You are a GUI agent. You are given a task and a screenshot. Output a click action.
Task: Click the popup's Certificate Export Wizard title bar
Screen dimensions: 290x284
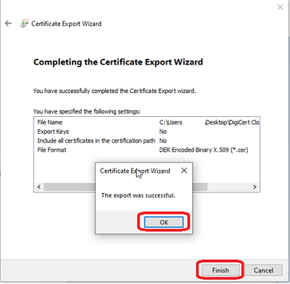click(x=135, y=171)
